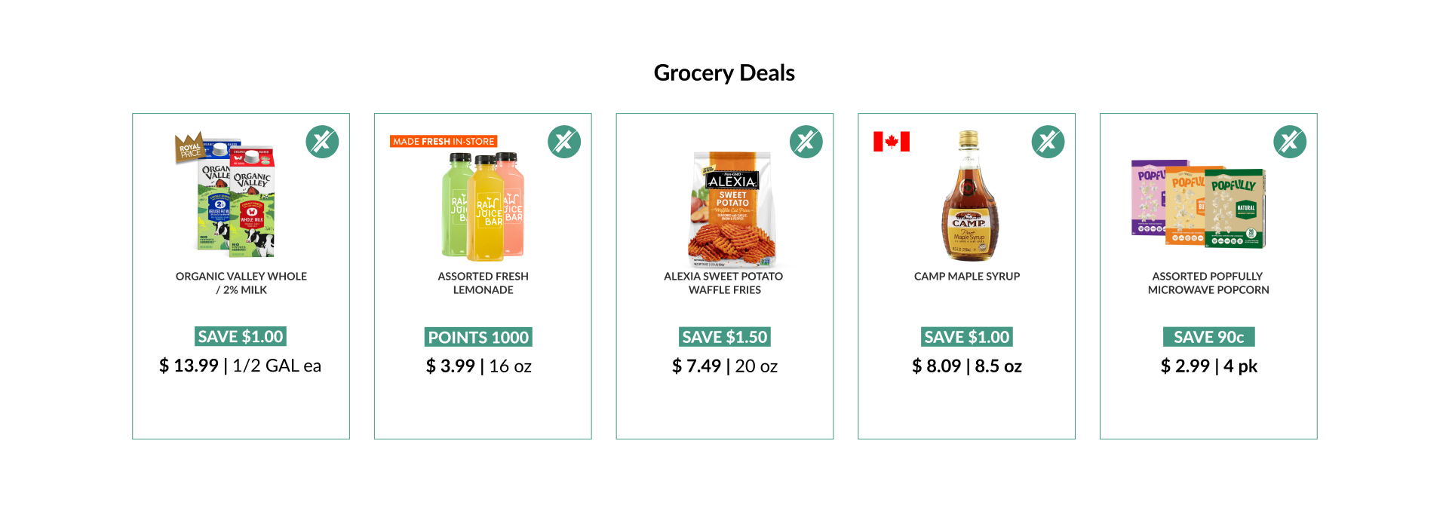Click the Royal Price crown badge
This screenshot has height=505, width=1449.
click(190, 148)
